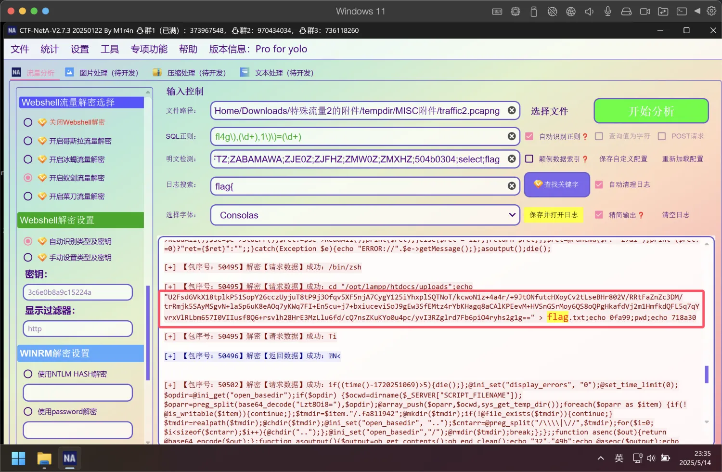Check the 颠倒数据索引 checkbox
The width and height of the screenshot is (722, 472).
coord(529,158)
